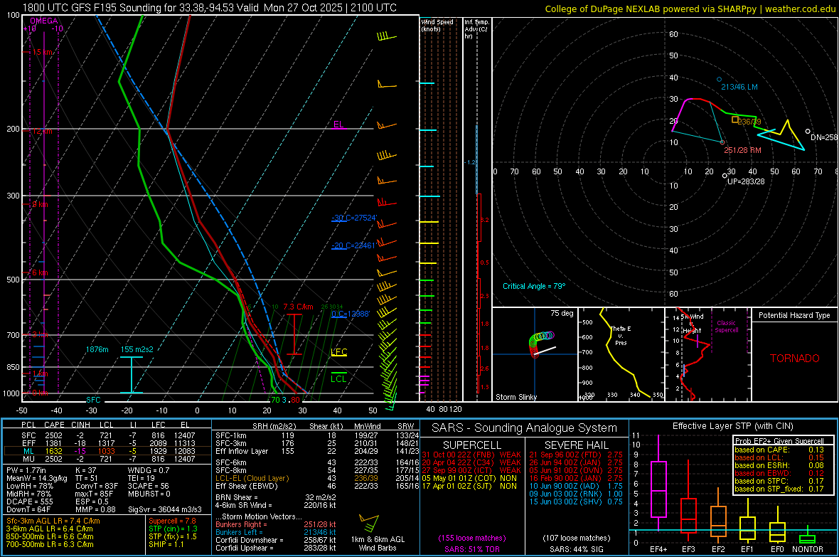The height and width of the screenshot is (557, 839).
Task: Click the SUPERCELL column header
Action: coord(472,445)
